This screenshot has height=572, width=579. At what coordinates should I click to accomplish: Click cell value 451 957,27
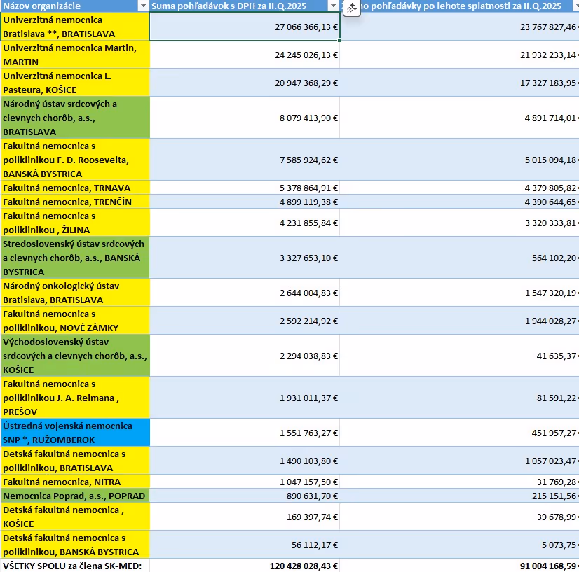(554, 433)
